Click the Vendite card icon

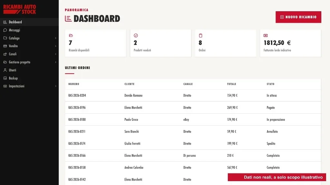coord(5,46)
